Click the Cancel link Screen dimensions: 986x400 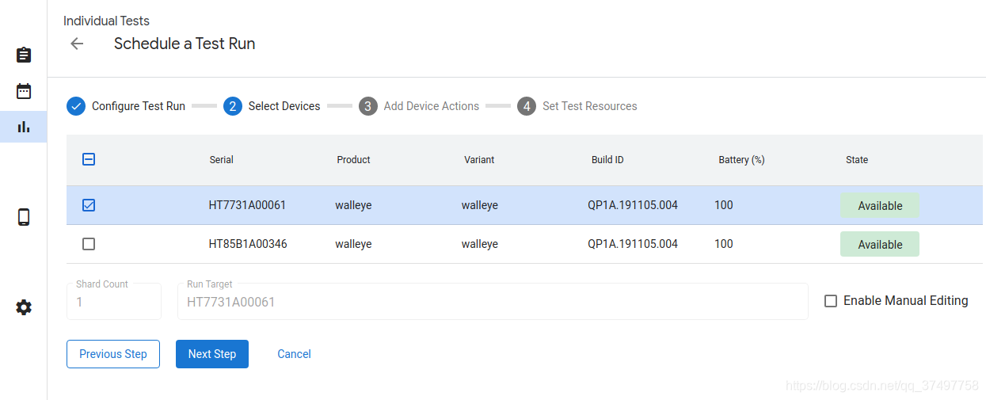click(x=294, y=354)
